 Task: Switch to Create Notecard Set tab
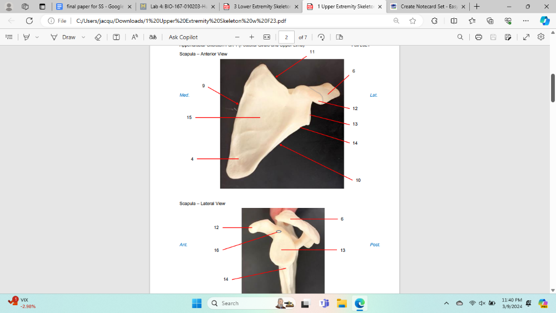425,7
